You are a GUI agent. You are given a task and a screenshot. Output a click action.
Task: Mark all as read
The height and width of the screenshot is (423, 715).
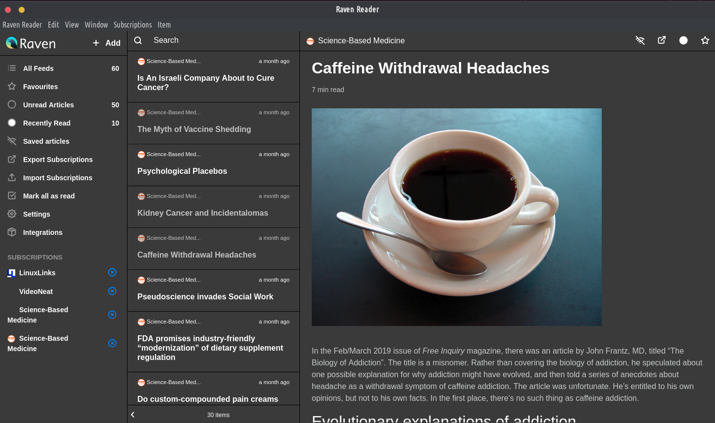[x=49, y=196]
